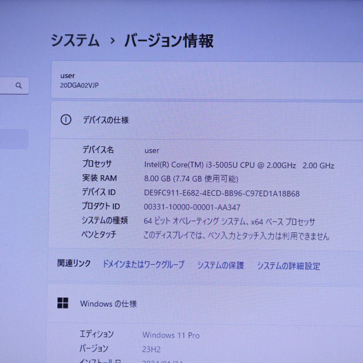Select product ID 00331-10000-00001-AA347

[192, 207]
